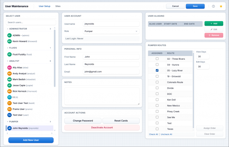Screen dimensions: 229x147
Task: Check the DOC route checkbox
Action: [x=157, y=94]
